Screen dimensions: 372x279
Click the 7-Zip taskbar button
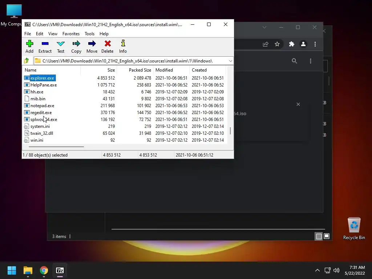click(60, 270)
